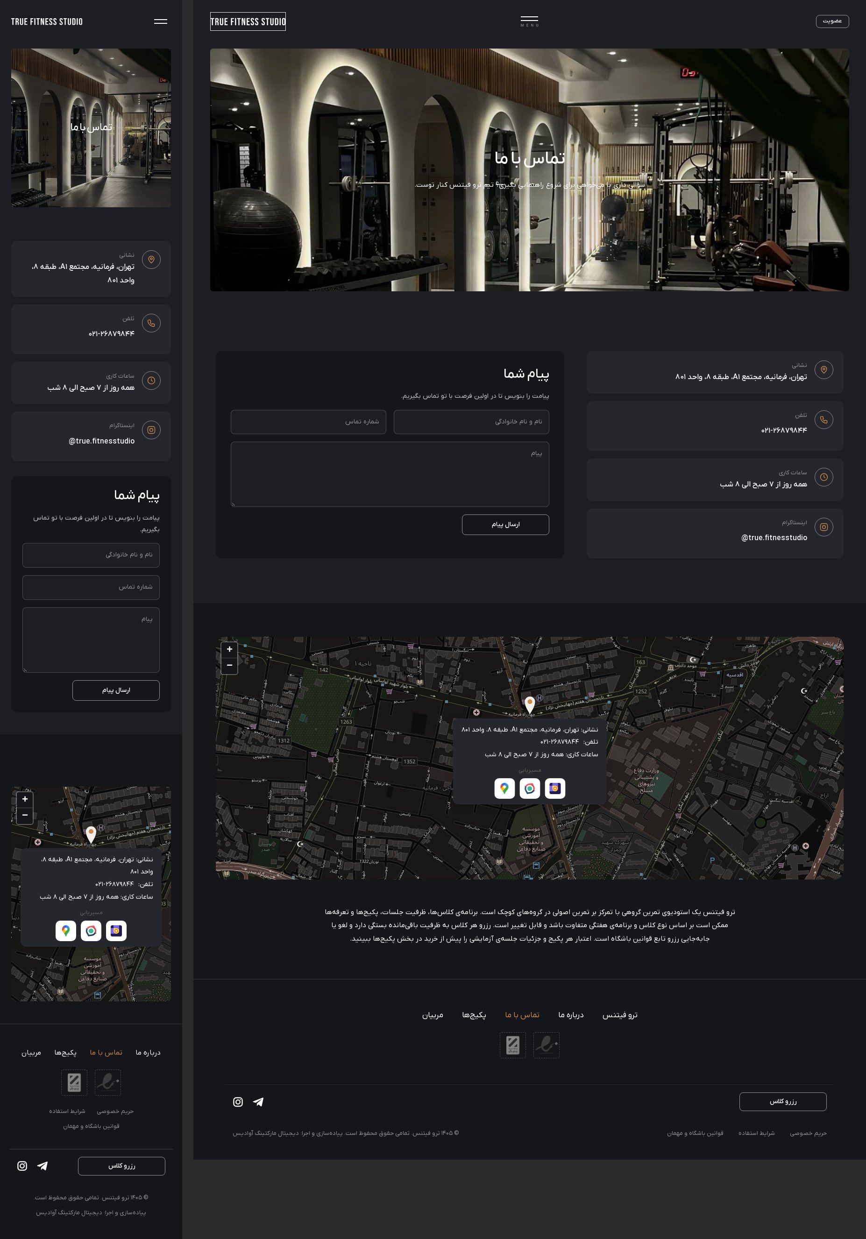Open Google Maps icon in mobile view map popup

tap(66, 931)
